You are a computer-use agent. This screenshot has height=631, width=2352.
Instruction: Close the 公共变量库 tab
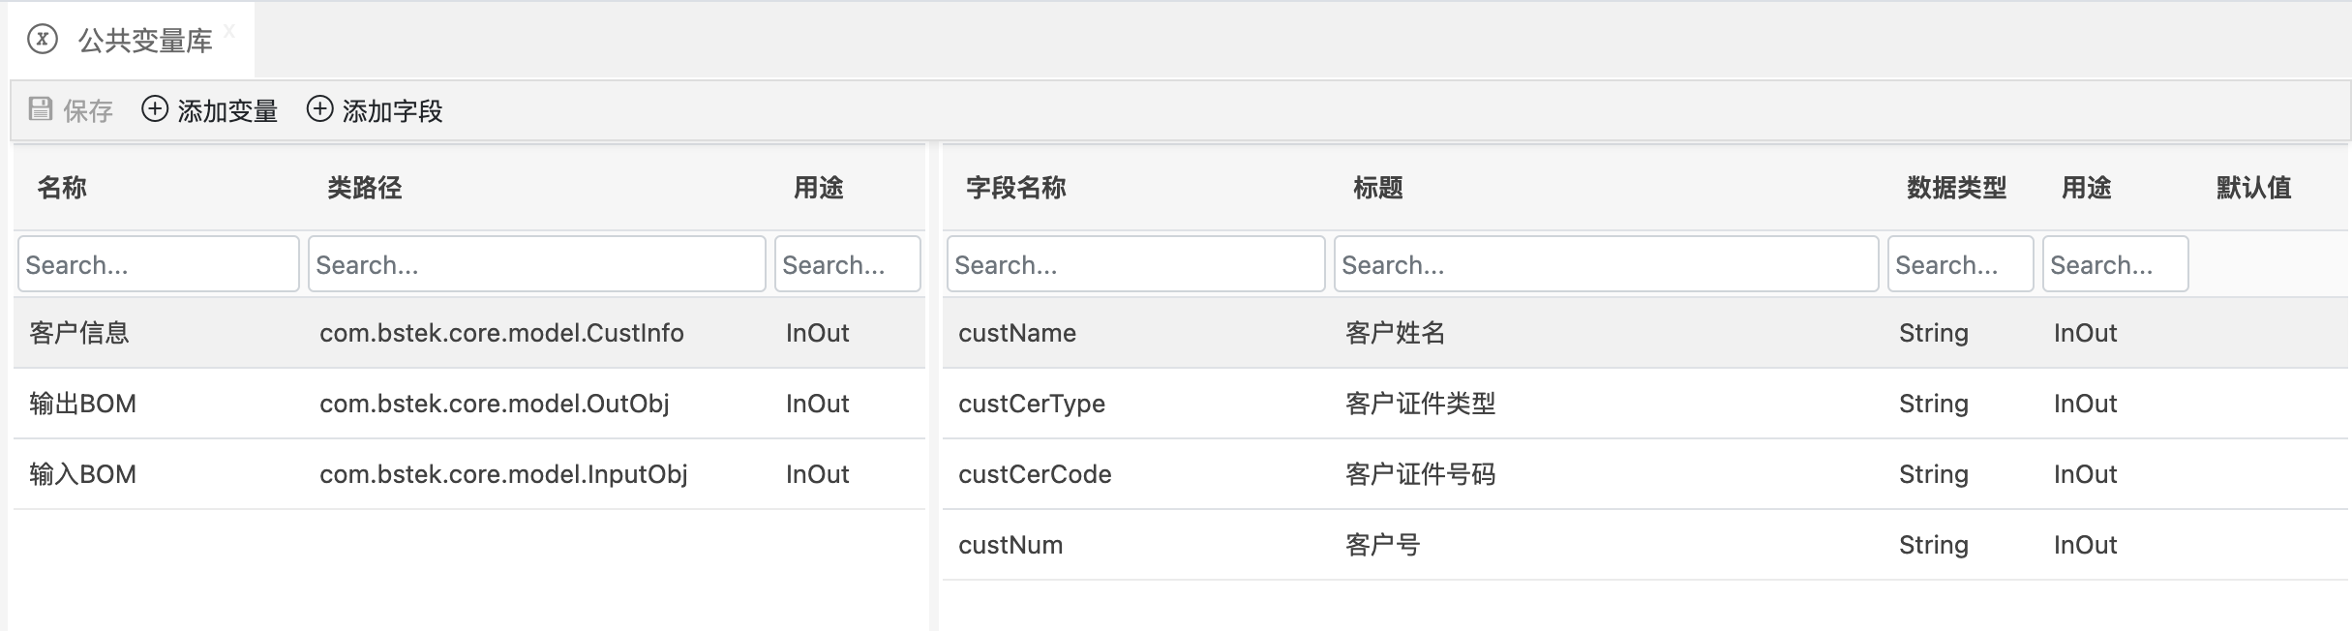tap(229, 31)
